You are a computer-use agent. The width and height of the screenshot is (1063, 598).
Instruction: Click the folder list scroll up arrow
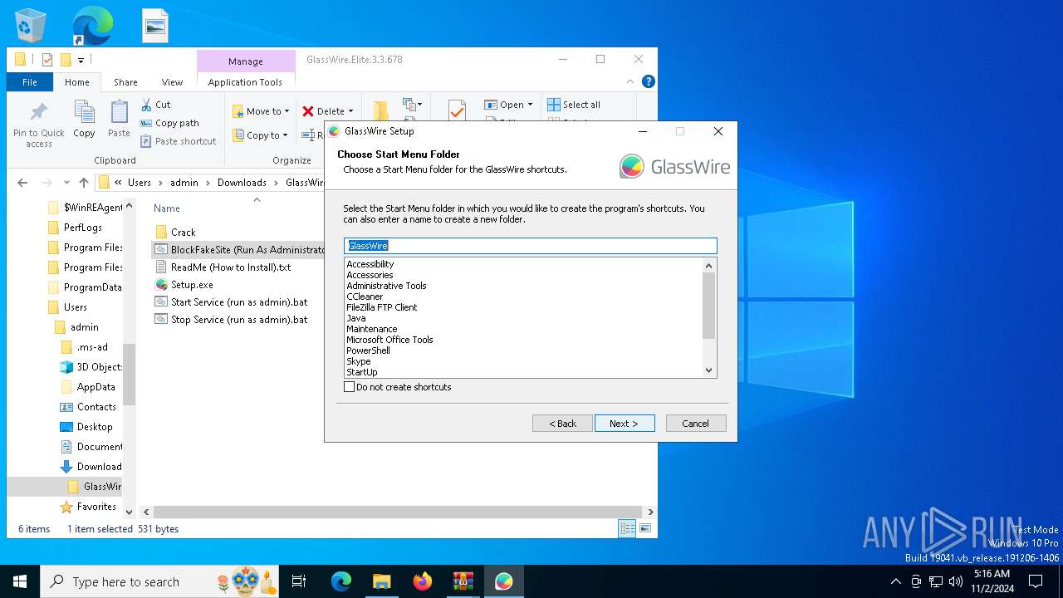pyautogui.click(x=708, y=266)
